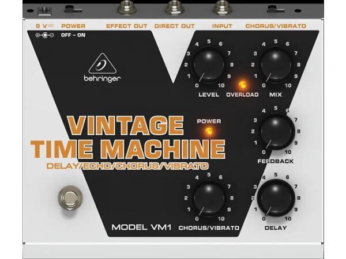Click the number 5 on the FEEDBACK dial
The width and height of the screenshot is (346, 259).
276,108
